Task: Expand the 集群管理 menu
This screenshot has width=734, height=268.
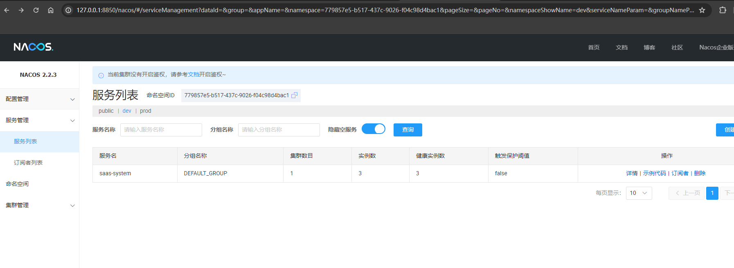Action: [x=39, y=205]
